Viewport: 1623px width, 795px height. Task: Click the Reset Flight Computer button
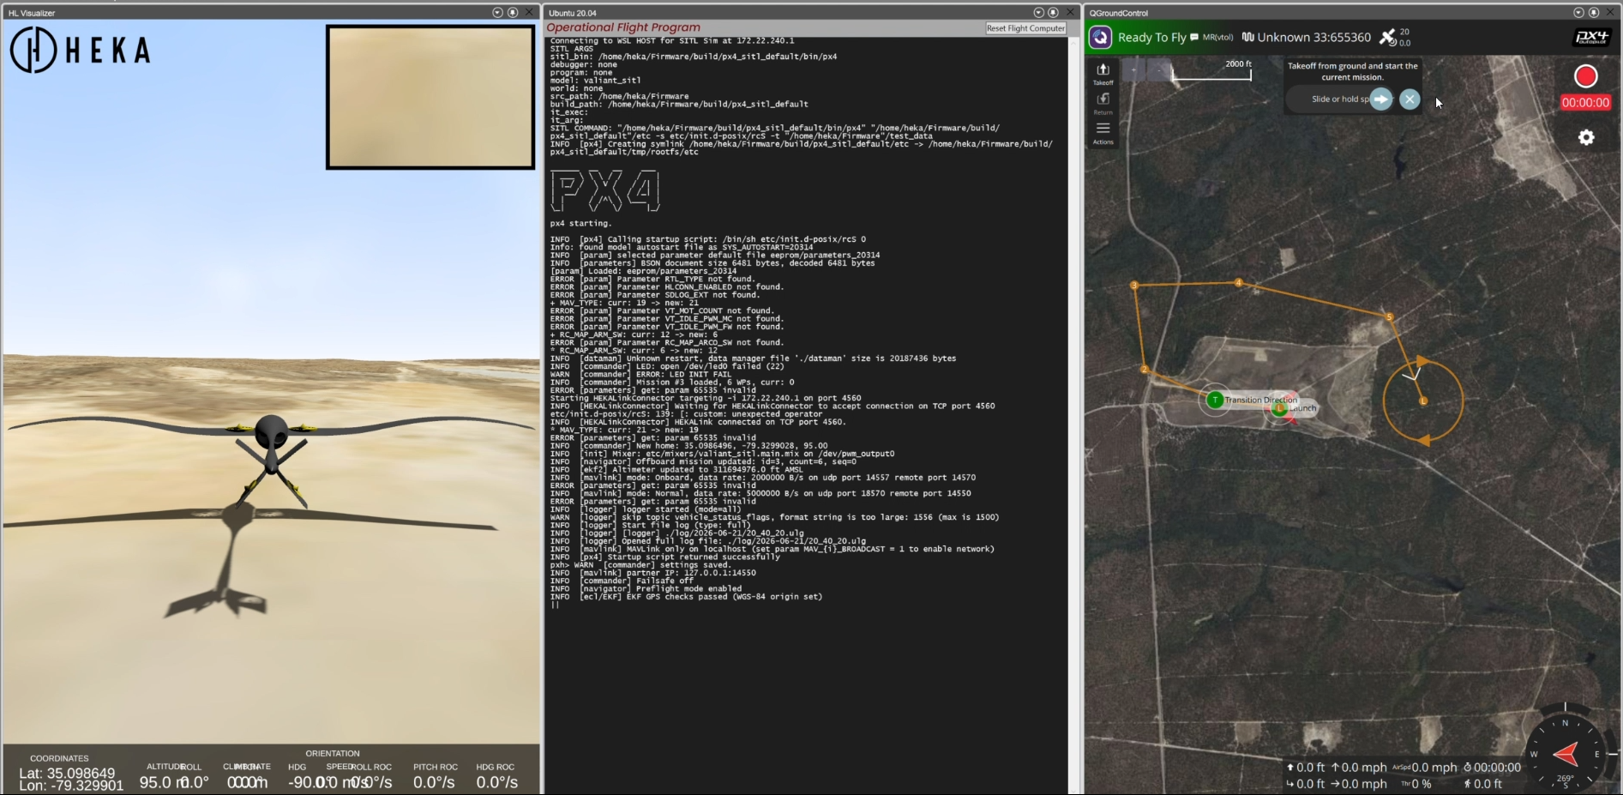[x=1025, y=28]
